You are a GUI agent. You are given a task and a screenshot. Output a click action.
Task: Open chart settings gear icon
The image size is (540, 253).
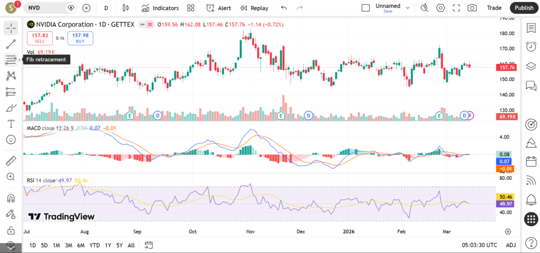pos(441,8)
